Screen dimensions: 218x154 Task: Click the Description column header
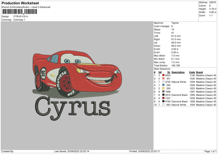pyautogui.click(x=178, y=72)
